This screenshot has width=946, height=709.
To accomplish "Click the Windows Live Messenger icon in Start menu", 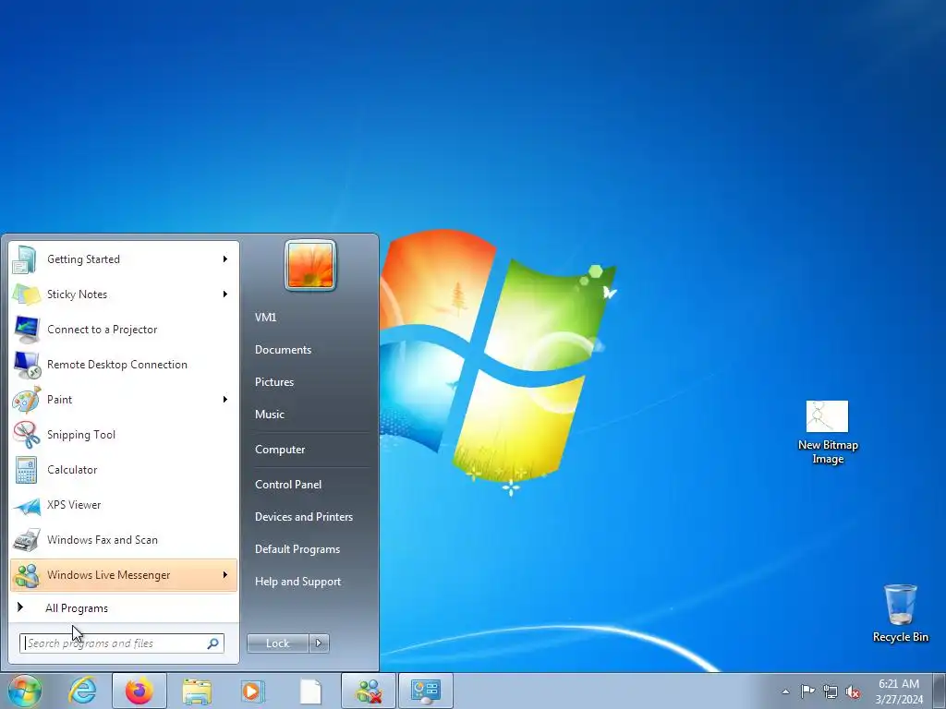I will tap(26, 574).
